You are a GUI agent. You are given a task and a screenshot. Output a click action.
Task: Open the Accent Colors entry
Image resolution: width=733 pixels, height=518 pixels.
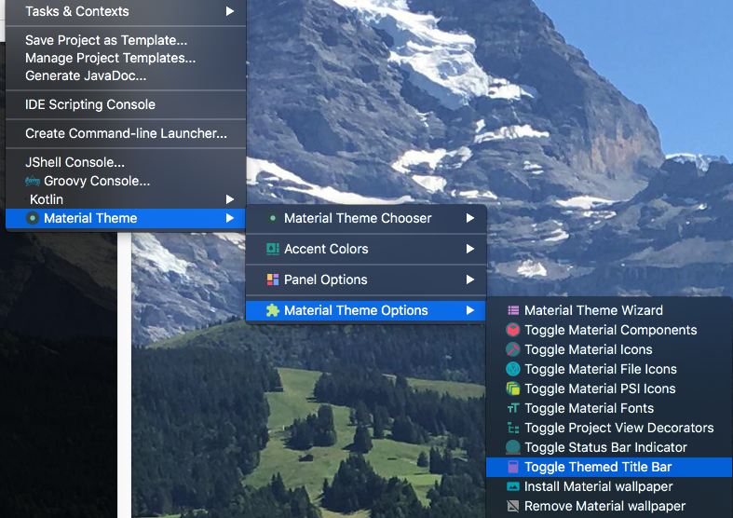[366, 249]
